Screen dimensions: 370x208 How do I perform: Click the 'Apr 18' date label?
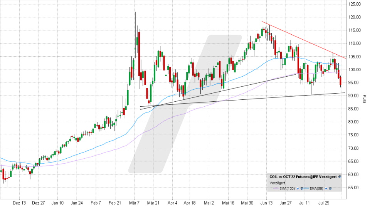pos(190,203)
